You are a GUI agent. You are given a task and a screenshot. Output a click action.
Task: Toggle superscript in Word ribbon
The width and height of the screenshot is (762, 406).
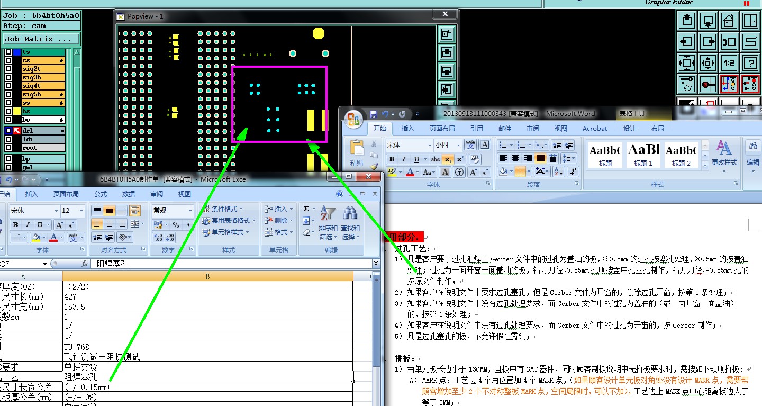tap(460, 159)
